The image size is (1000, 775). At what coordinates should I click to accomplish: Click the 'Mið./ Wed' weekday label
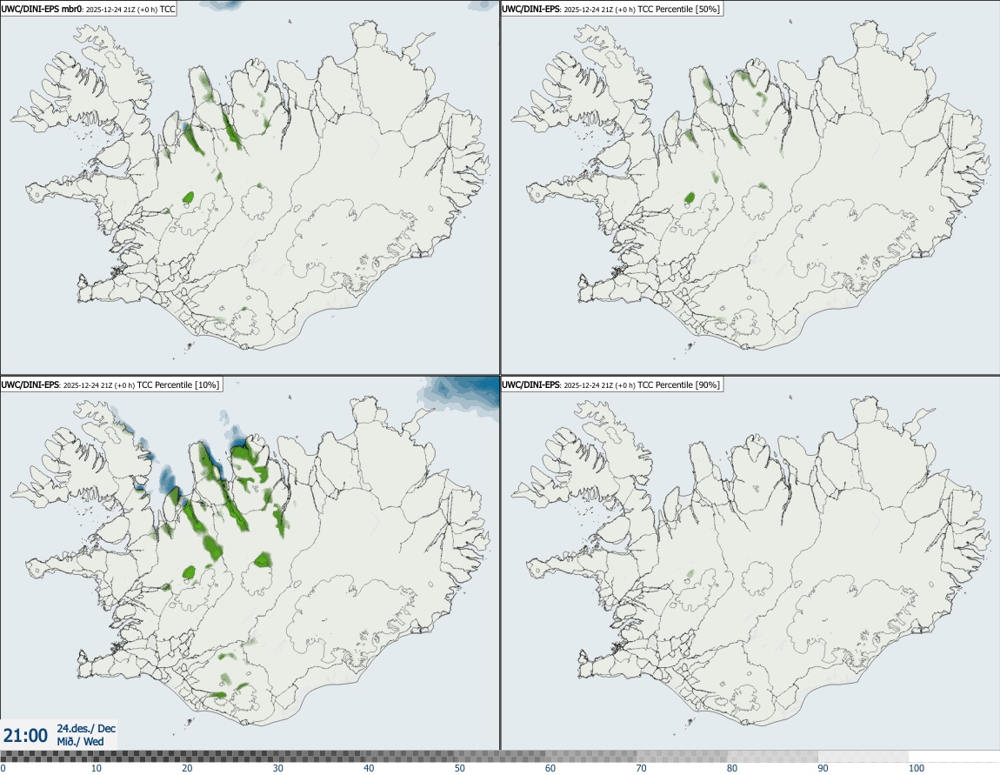point(80,741)
